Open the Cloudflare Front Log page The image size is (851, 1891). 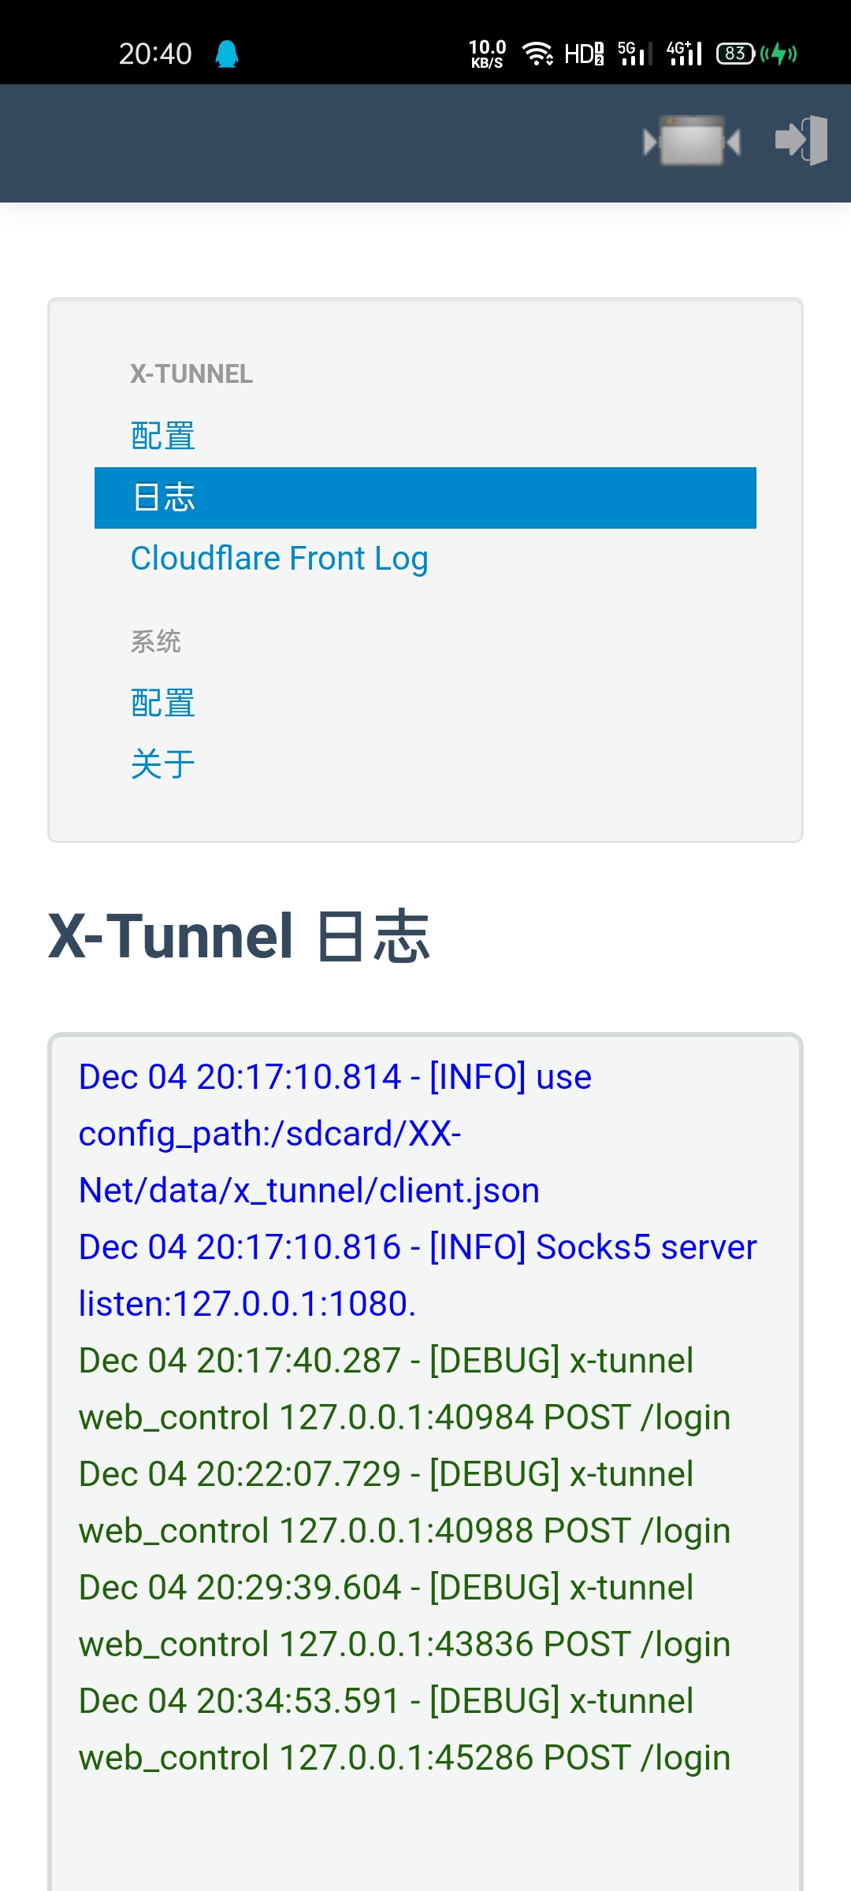click(280, 558)
